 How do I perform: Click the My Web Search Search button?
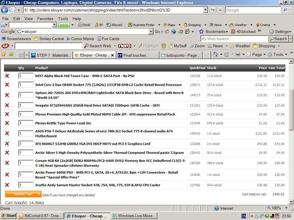click(278, 38)
